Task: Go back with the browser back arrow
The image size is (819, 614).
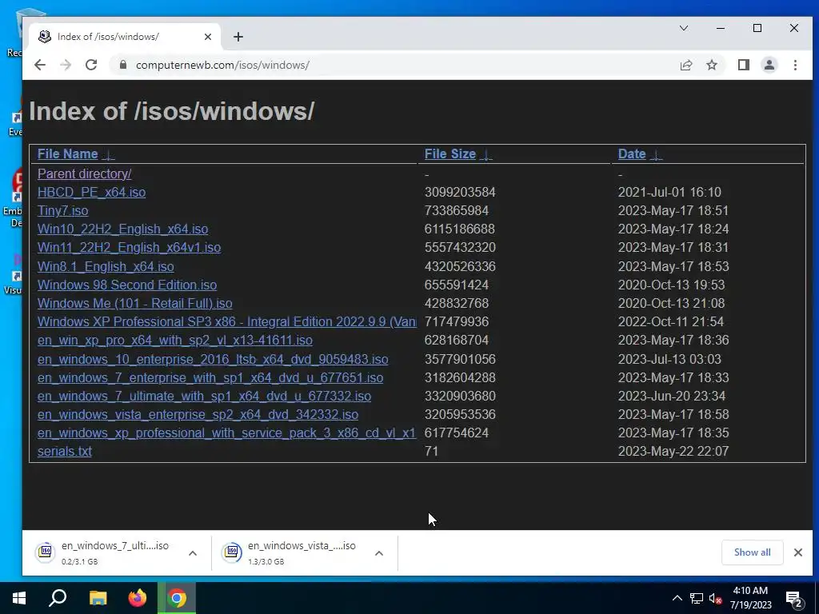Action: 40,65
